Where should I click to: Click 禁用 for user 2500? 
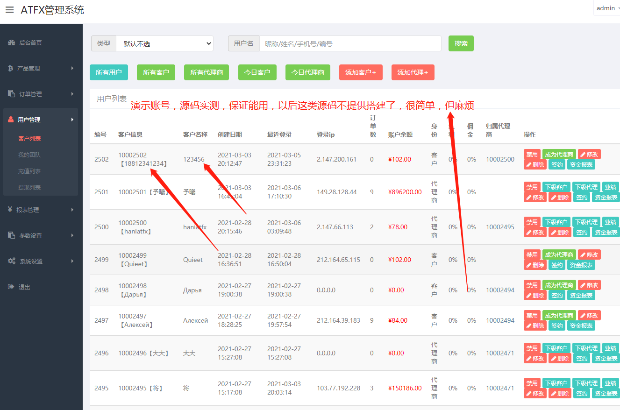532,222
